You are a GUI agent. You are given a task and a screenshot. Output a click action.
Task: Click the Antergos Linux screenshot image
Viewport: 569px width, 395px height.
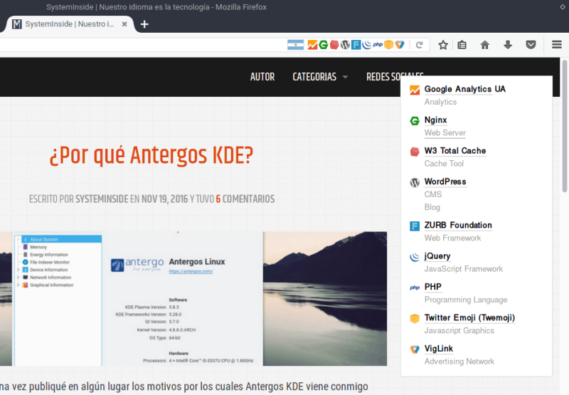pos(193,298)
